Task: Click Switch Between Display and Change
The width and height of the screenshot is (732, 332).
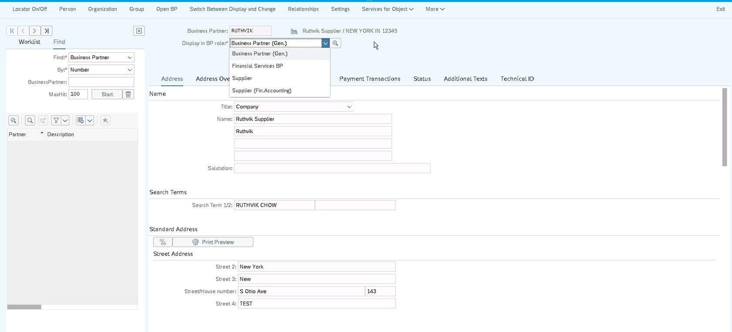Action: tap(233, 9)
